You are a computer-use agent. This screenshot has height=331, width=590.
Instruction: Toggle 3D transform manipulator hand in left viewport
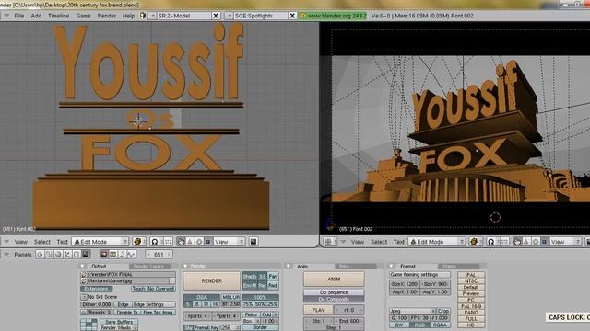tap(181, 242)
